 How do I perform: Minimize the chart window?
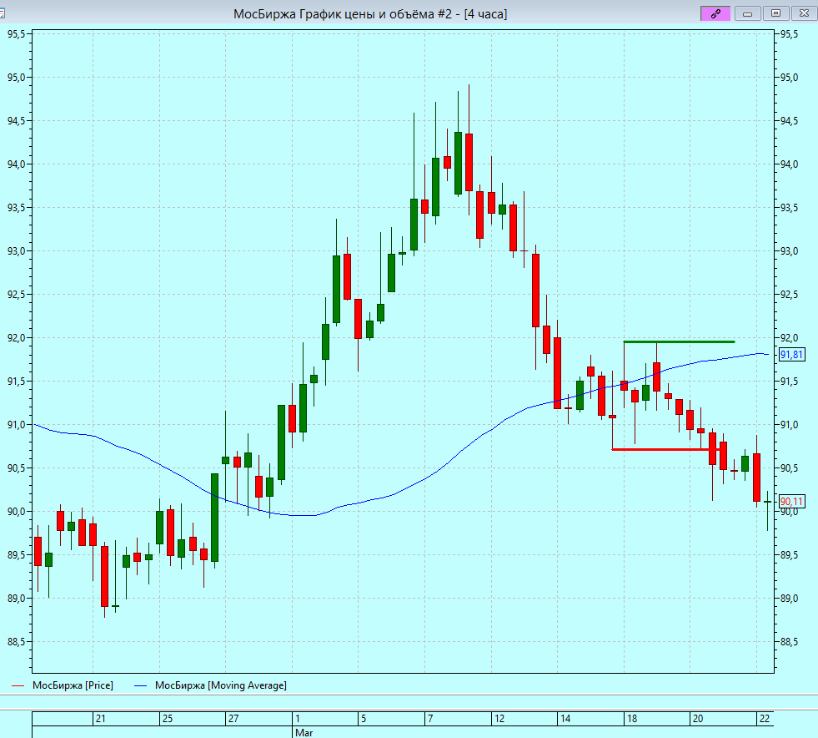point(747,13)
